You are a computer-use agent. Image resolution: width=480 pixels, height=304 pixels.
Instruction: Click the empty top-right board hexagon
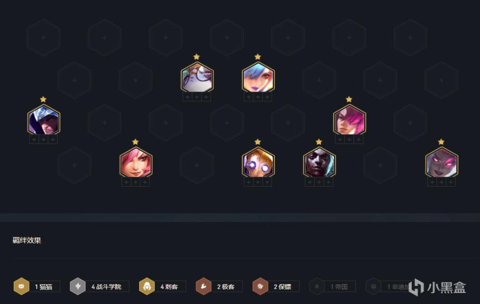click(410, 38)
